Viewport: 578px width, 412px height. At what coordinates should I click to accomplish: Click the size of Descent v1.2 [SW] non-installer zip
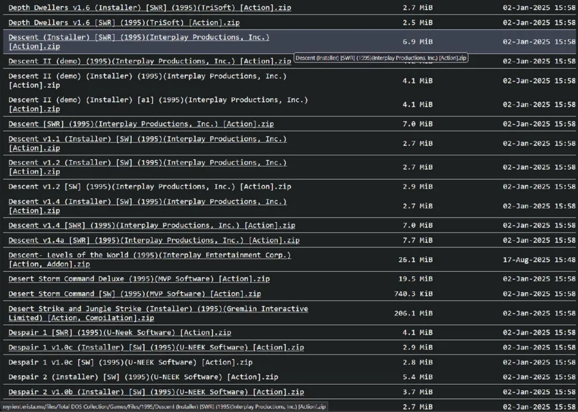pyautogui.click(x=418, y=186)
